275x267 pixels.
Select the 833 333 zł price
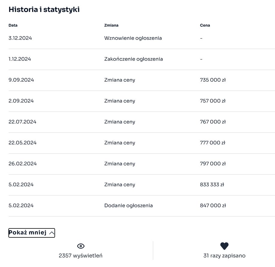[212, 185]
